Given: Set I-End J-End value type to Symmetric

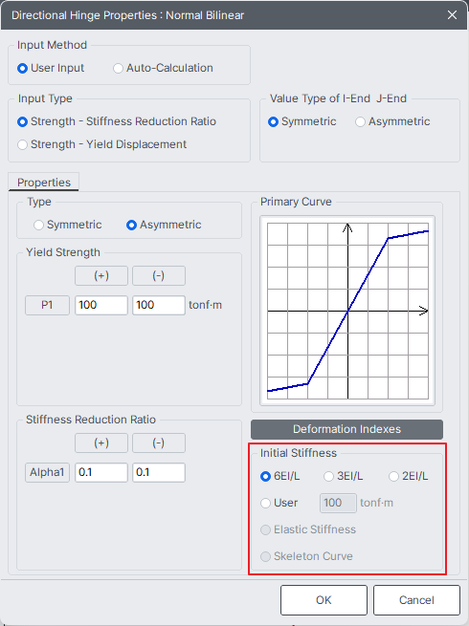Looking at the screenshot, I should coord(302,121).
